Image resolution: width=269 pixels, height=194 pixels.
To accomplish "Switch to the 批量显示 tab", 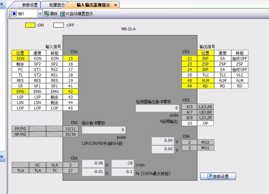I will pyautogui.click(x=57, y=5).
